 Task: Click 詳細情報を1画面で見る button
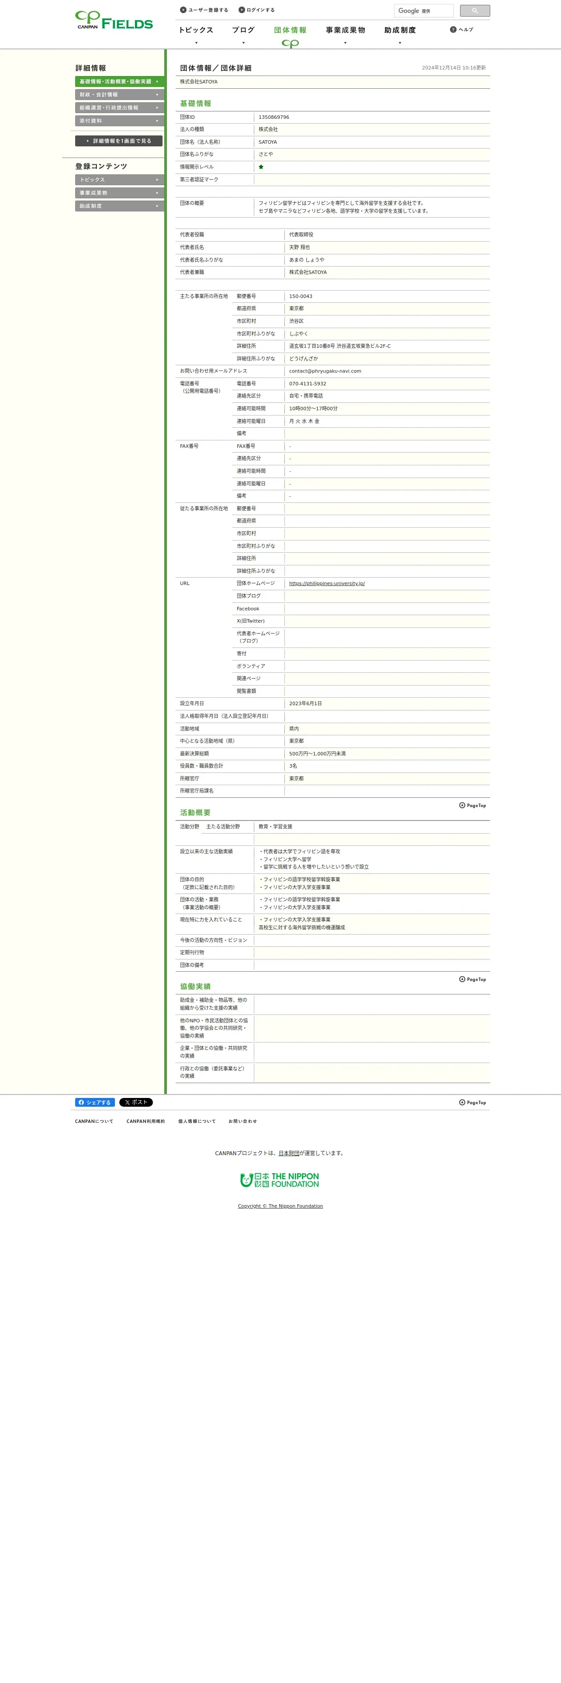[119, 141]
